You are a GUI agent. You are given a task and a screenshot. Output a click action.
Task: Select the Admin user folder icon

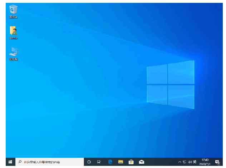coord(14,31)
